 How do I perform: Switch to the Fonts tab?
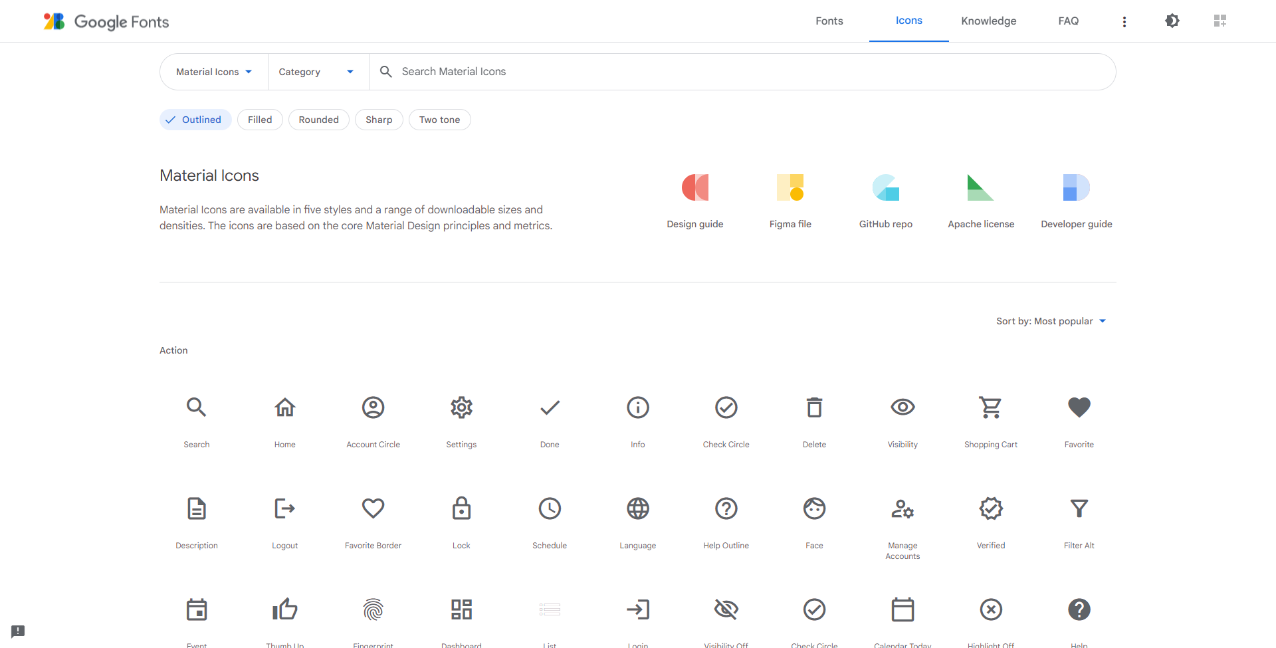coord(829,21)
